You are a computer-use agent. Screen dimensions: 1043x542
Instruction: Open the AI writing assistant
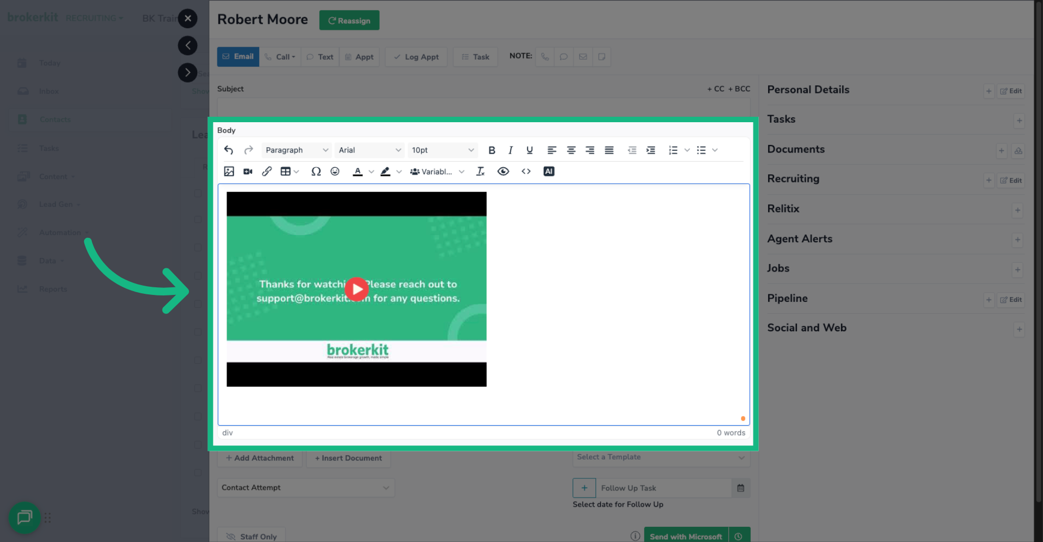[x=549, y=171]
